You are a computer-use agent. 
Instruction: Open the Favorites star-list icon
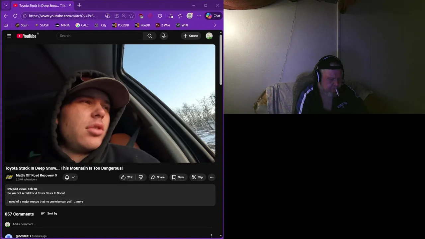point(180,16)
